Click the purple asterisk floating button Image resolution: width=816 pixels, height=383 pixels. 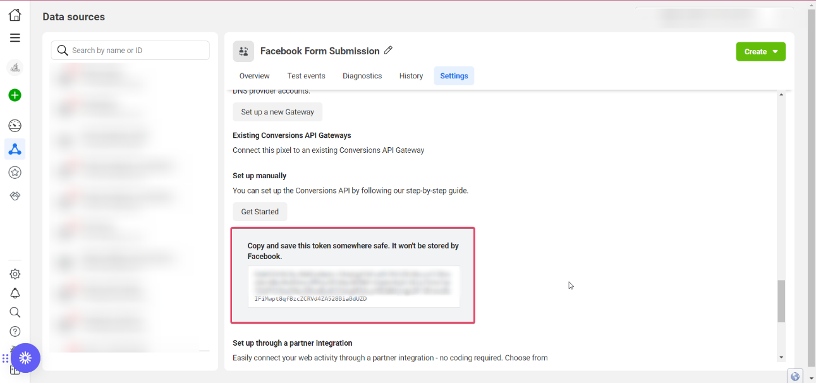tap(25, 358)
